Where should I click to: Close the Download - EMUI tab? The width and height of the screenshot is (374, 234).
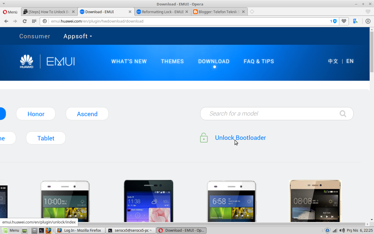[x=130, y=12]
